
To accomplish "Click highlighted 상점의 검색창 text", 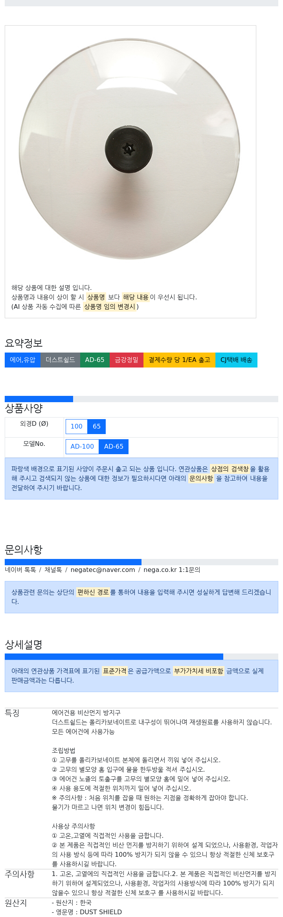I will [x=230, y=469].
